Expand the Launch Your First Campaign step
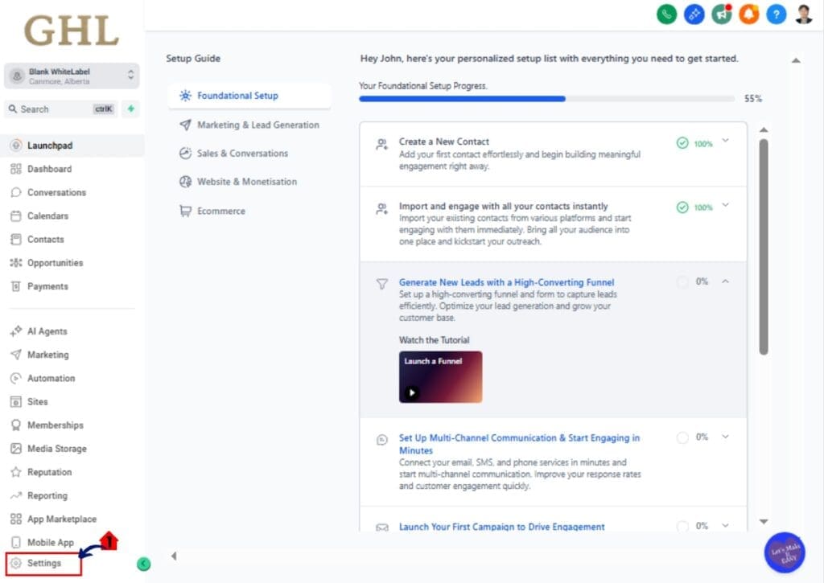 725,526
